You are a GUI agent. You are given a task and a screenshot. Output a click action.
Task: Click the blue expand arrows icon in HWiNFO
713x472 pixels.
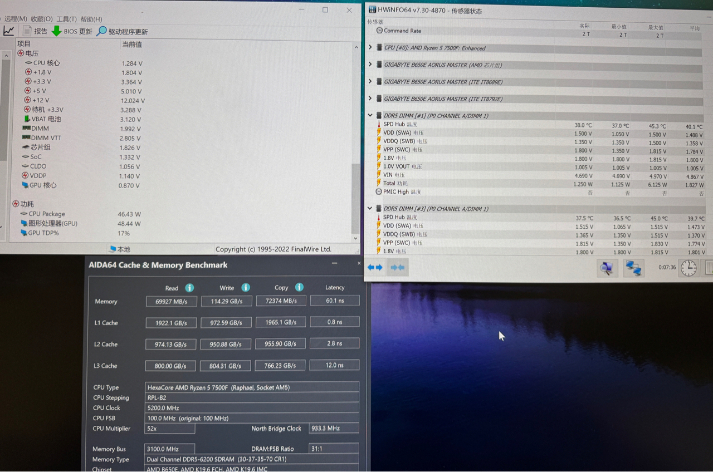tap(375, 268)
